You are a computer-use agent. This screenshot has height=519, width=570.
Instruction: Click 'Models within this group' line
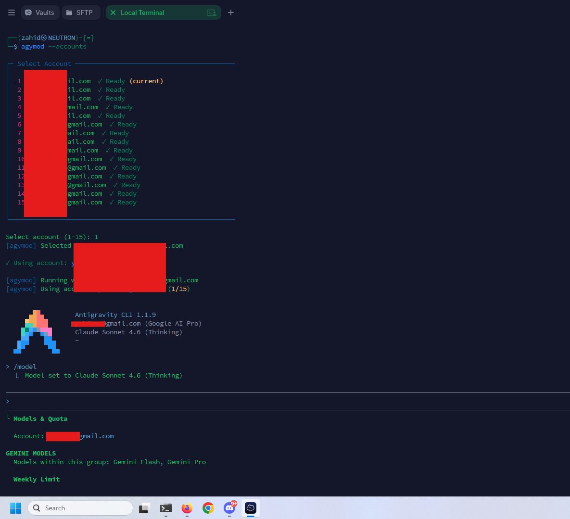pyautogui.click(x=109, y=462)
